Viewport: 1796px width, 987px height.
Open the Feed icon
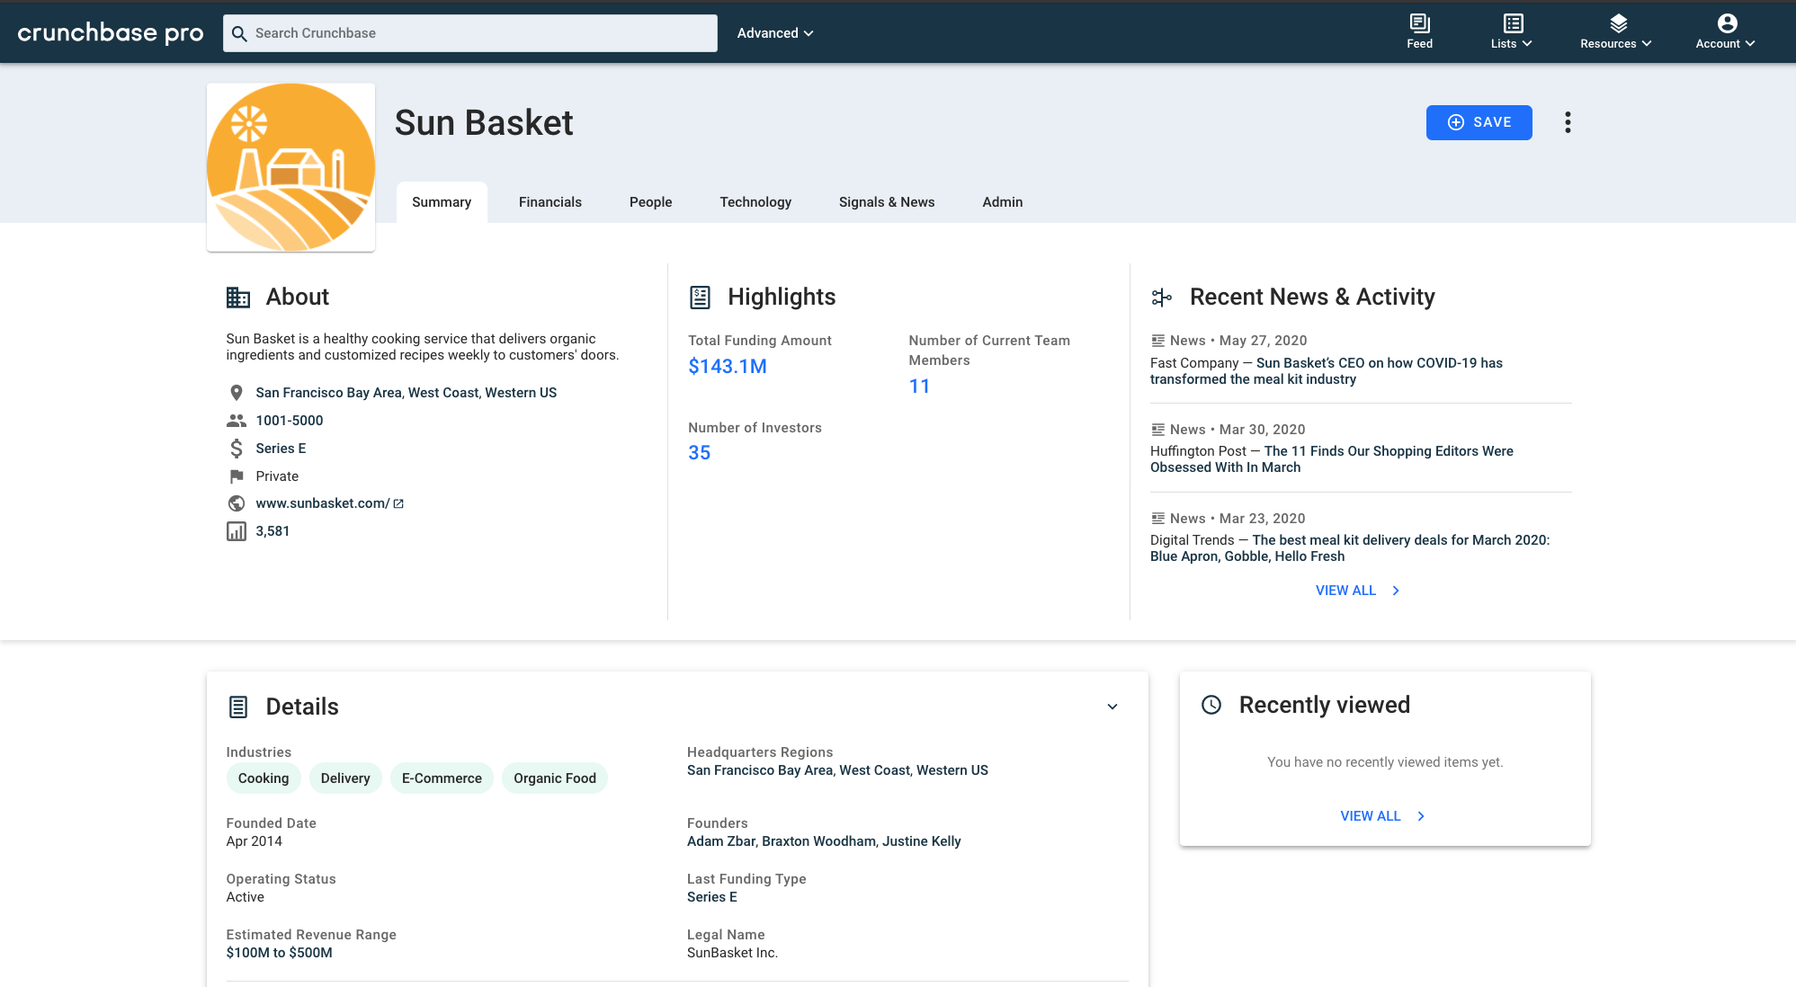(1419, 23)
